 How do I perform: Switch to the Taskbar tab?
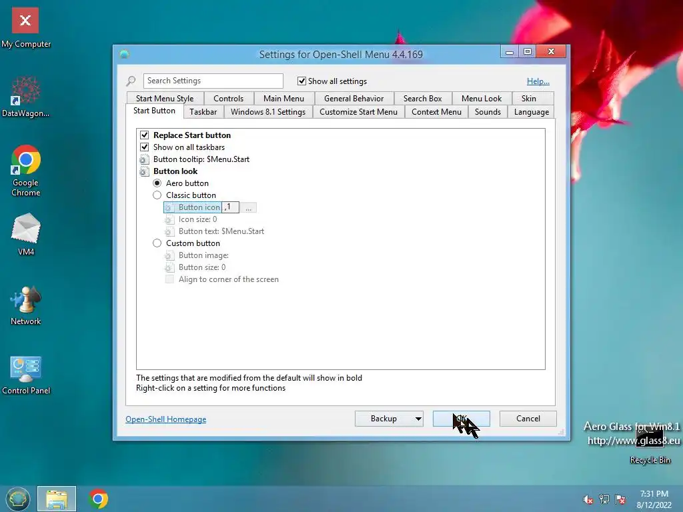203,112
